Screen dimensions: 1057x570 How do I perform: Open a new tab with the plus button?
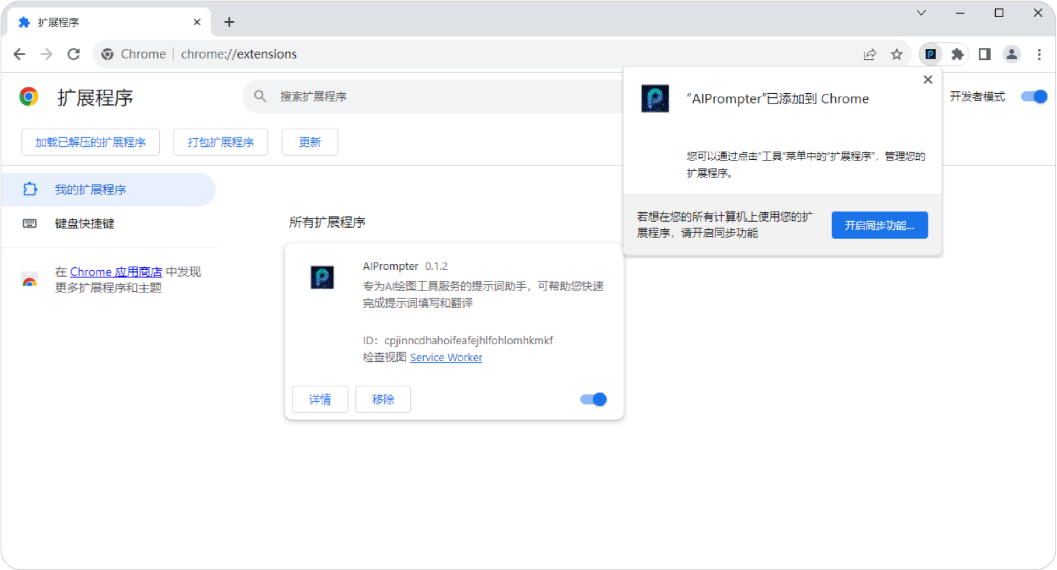click(x=229, y=22)
